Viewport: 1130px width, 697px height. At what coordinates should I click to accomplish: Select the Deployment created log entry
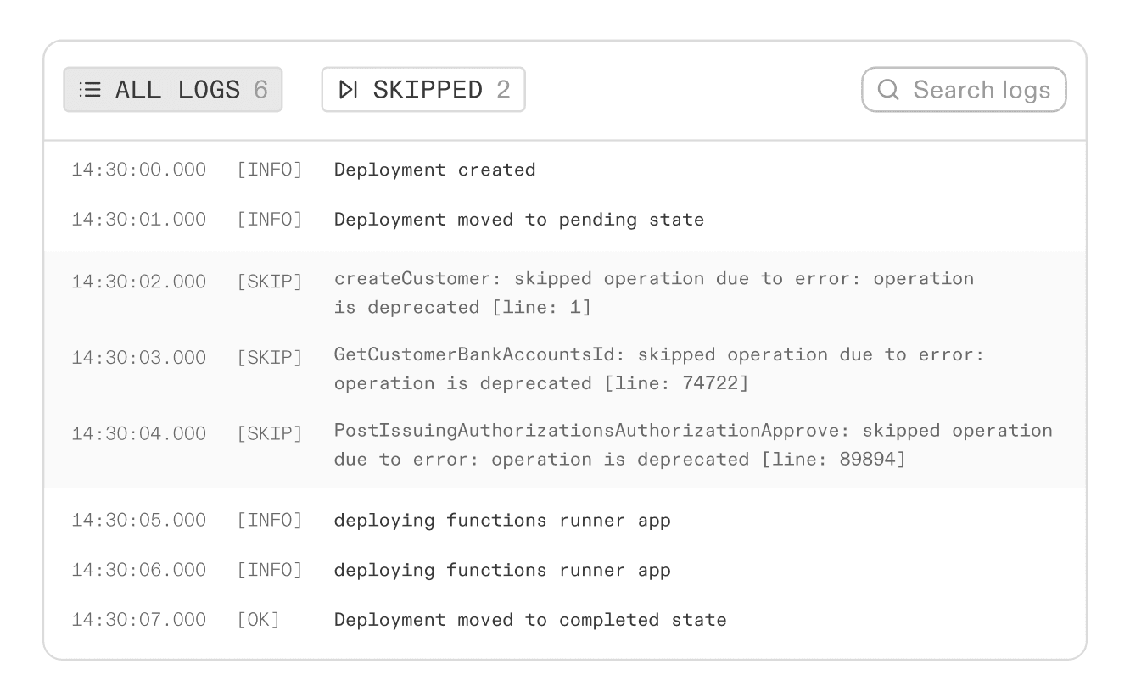[x=434, y=170]
